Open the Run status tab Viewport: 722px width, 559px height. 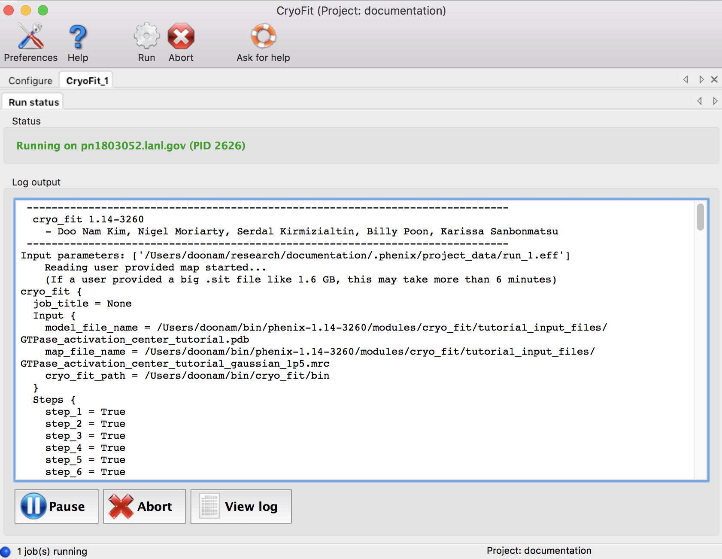pos(33,102)
